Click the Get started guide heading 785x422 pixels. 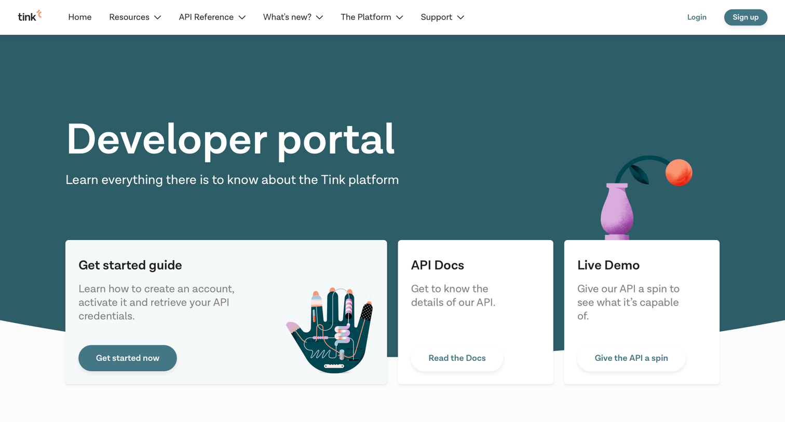(130, 265)
